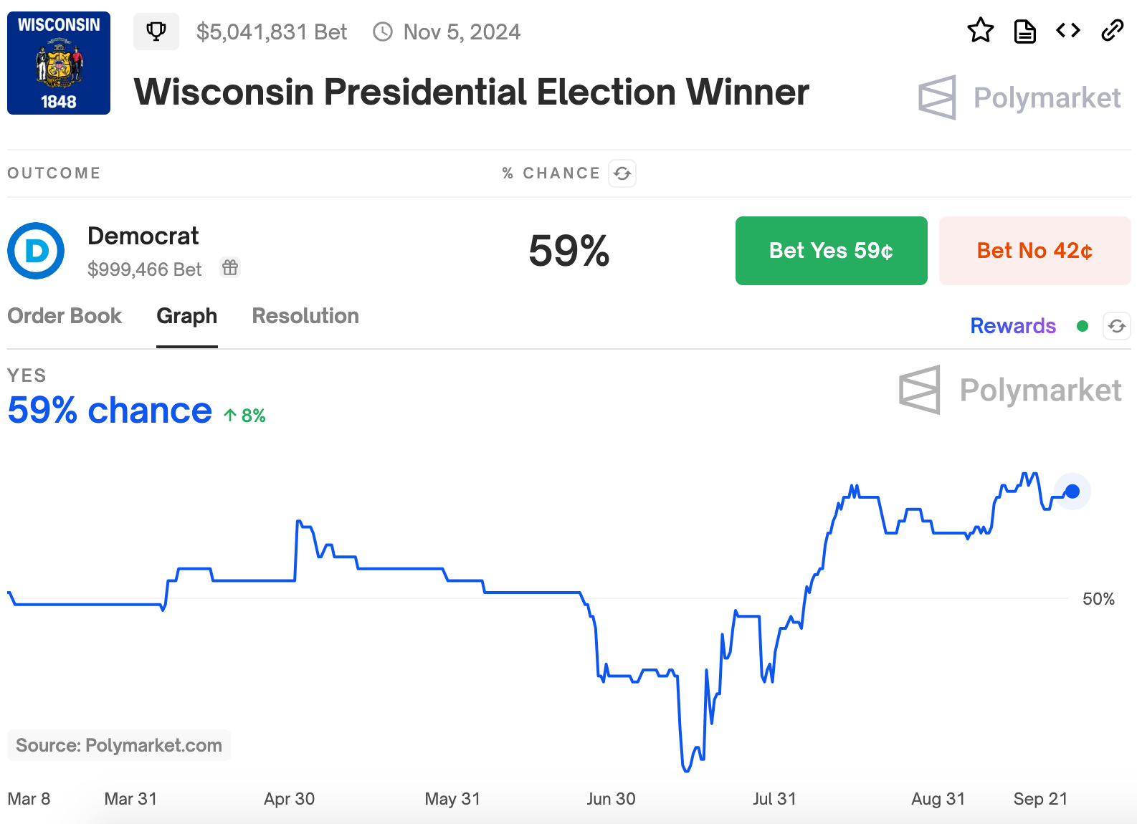Screen dimensions: 1137x824
Task: Switch to the Order Book tab
Action: pos(65,316)
